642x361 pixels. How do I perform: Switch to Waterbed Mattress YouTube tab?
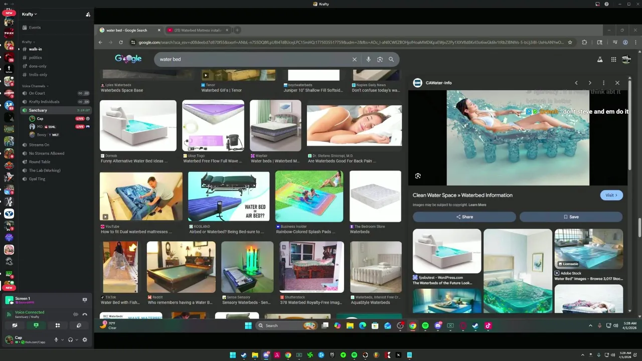pyautogui.click(x=198, y=30)
